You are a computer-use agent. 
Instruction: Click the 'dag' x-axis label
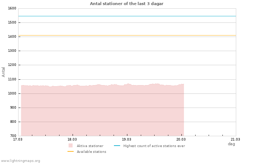coord(231,144)
